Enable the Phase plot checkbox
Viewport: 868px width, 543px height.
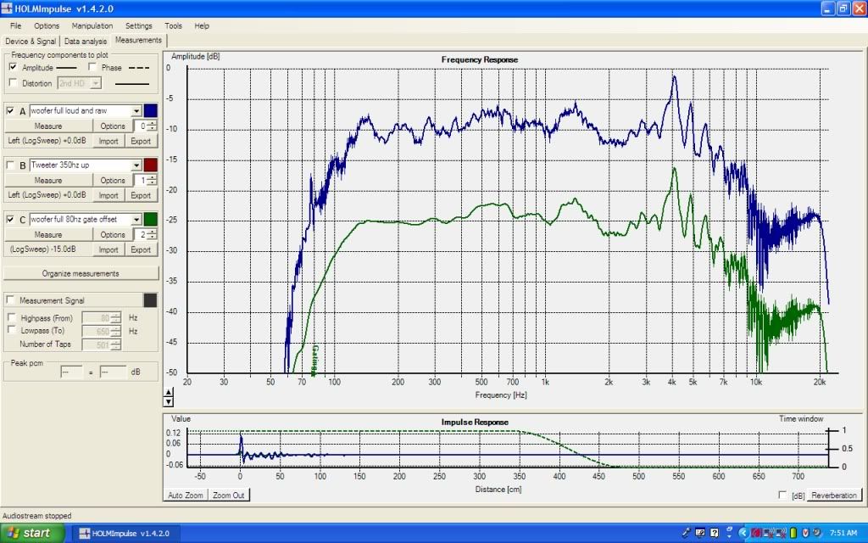pos(92,67)
